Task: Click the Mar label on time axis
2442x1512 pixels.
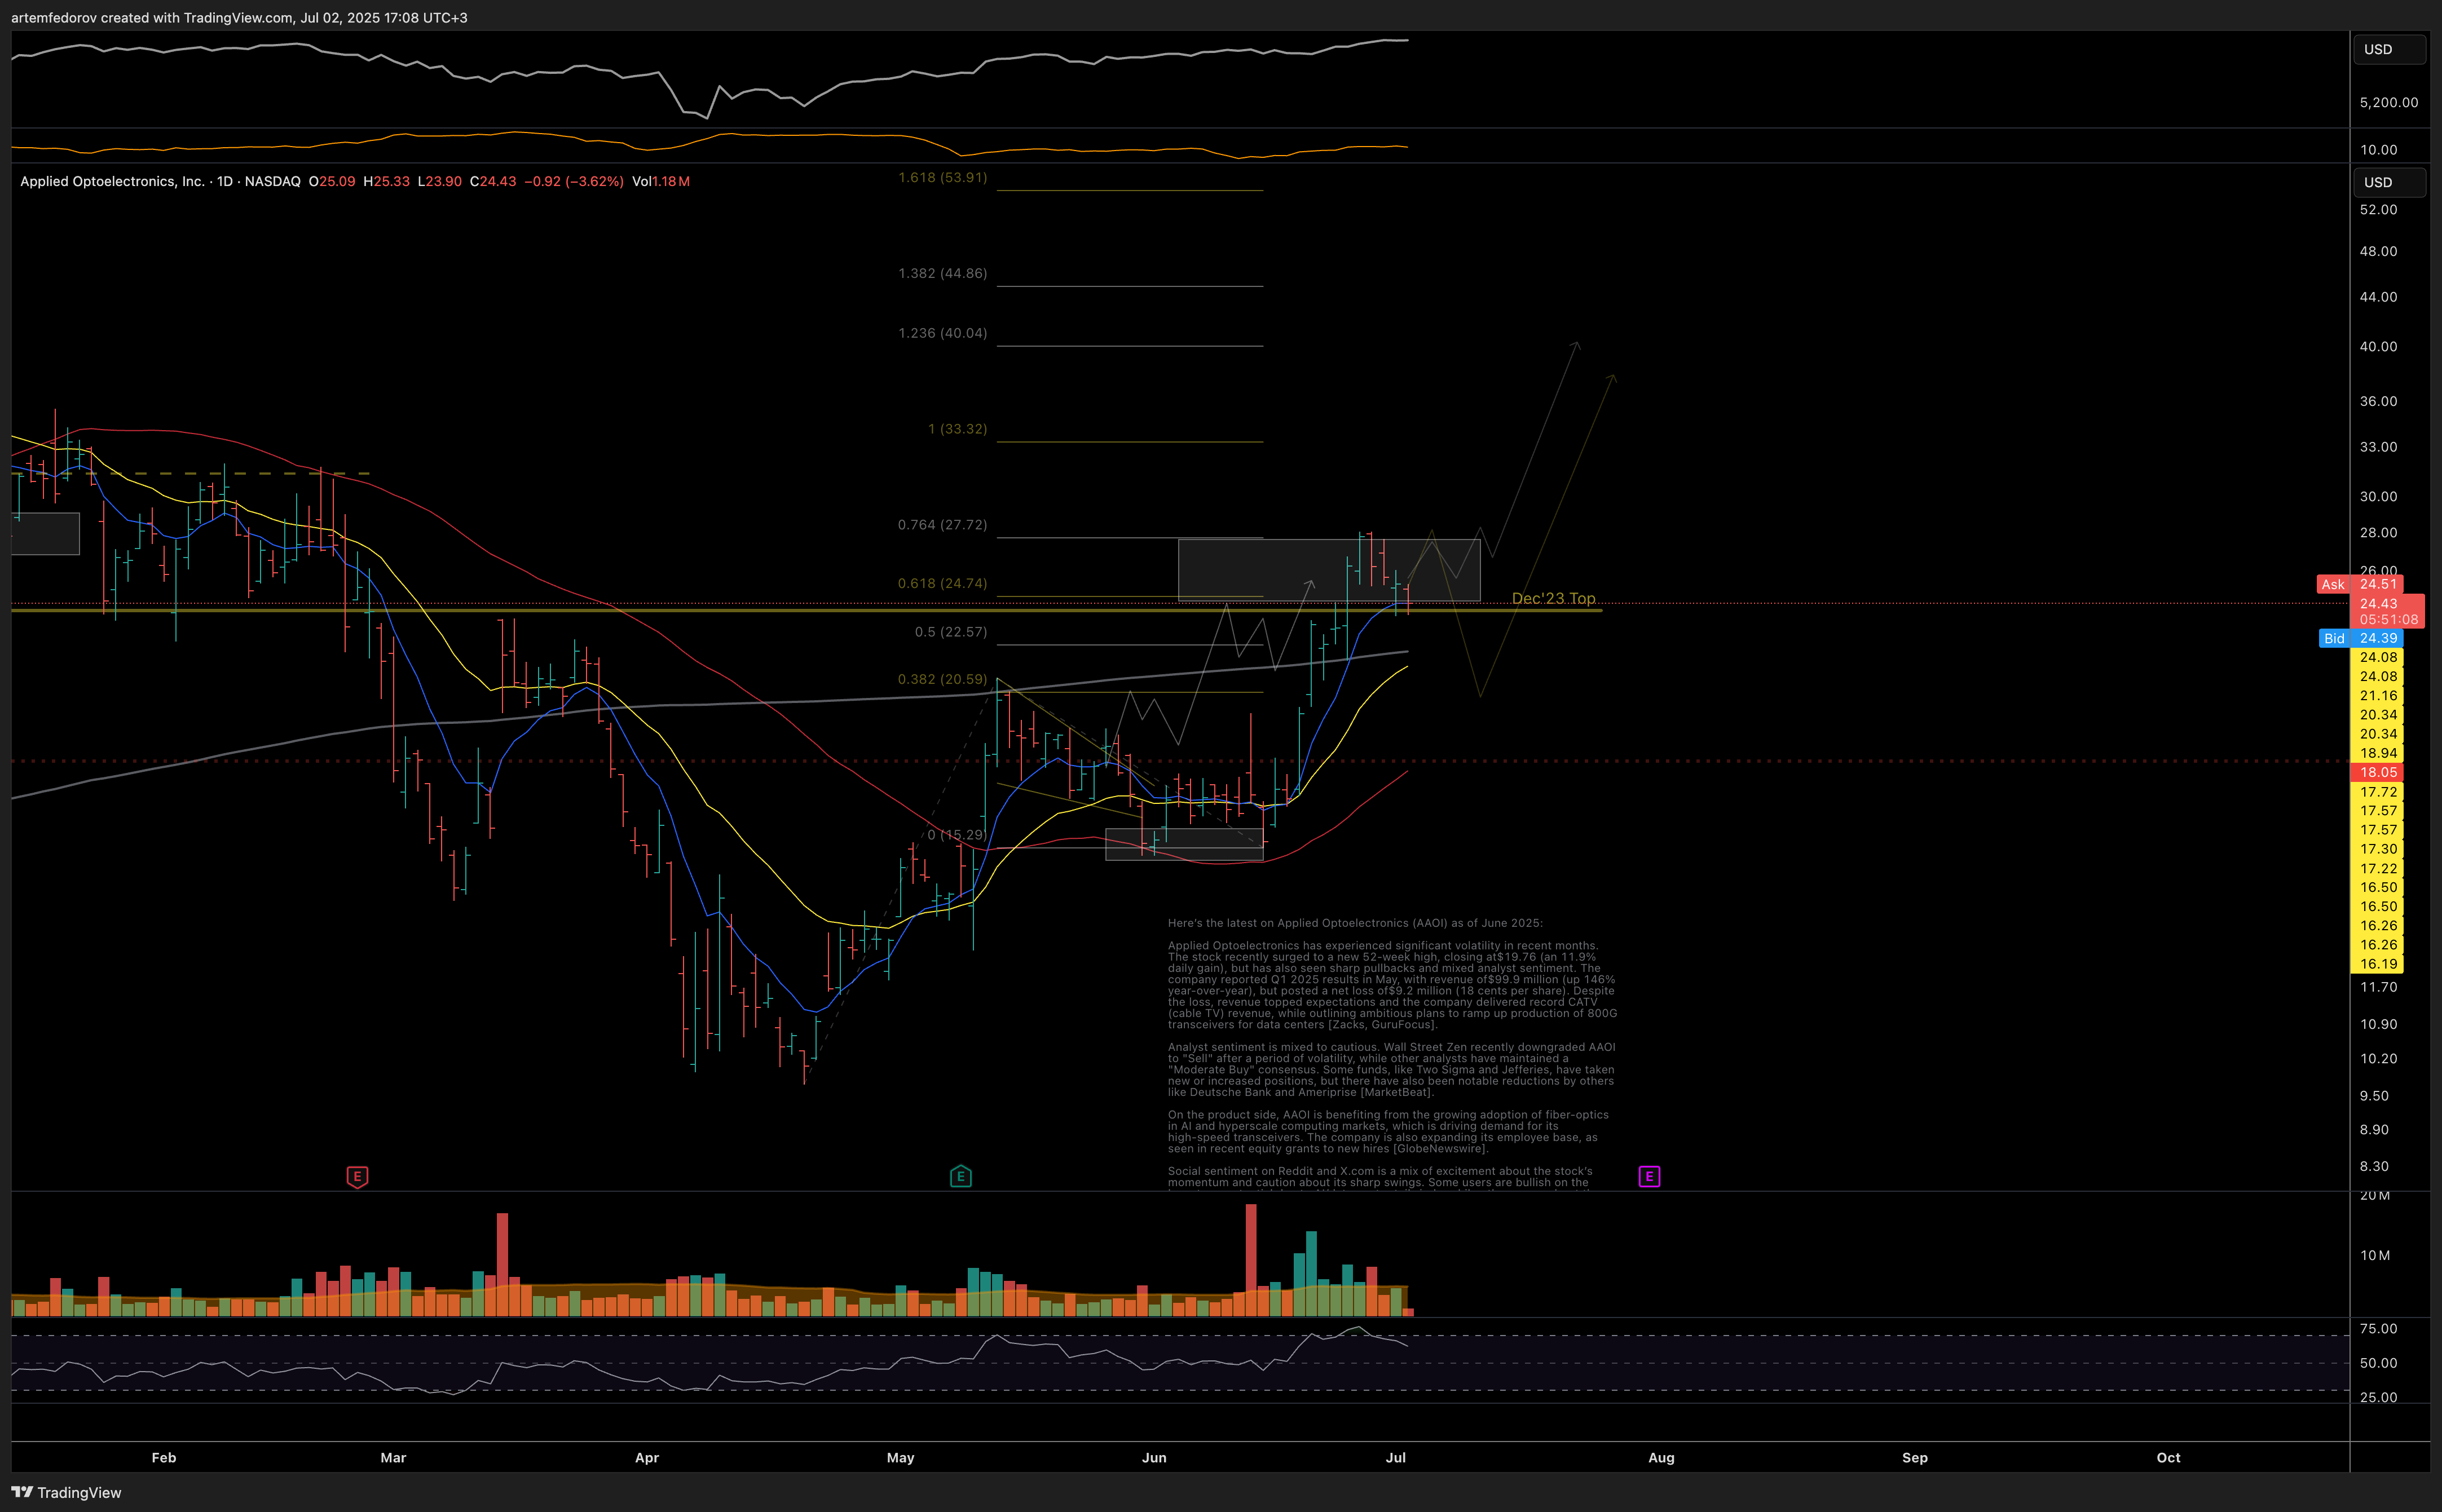Action: pos(393,1458)
